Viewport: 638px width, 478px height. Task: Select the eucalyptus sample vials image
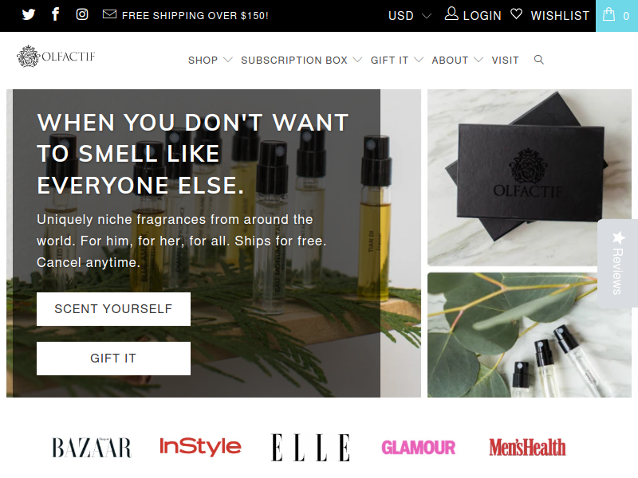coord(529,335)
